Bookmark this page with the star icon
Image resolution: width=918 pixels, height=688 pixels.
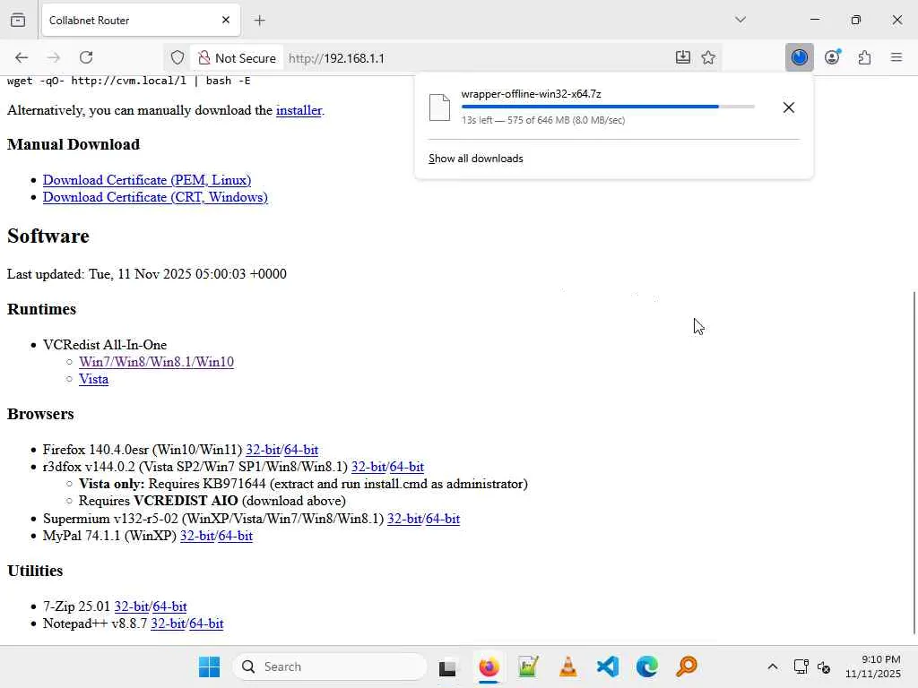tap(708, 57)
